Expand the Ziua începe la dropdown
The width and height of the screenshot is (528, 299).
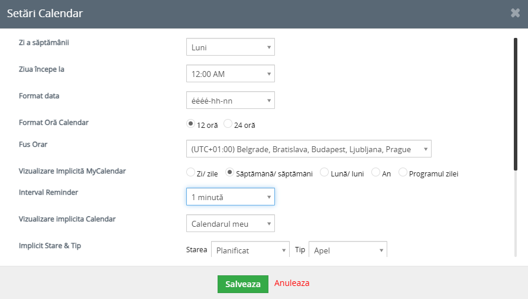tap(231, 73)
